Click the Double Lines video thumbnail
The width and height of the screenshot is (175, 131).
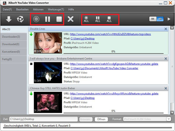tap(48, 43)
